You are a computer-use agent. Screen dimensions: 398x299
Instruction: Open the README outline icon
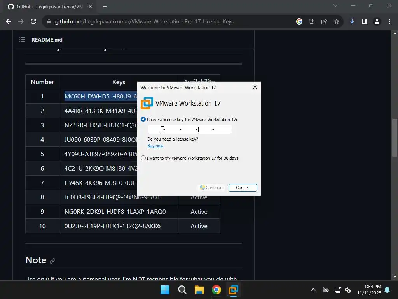tap(22, 39)
